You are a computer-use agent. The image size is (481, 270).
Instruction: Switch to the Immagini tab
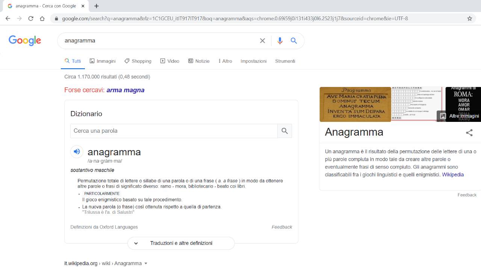coord(103,61)
